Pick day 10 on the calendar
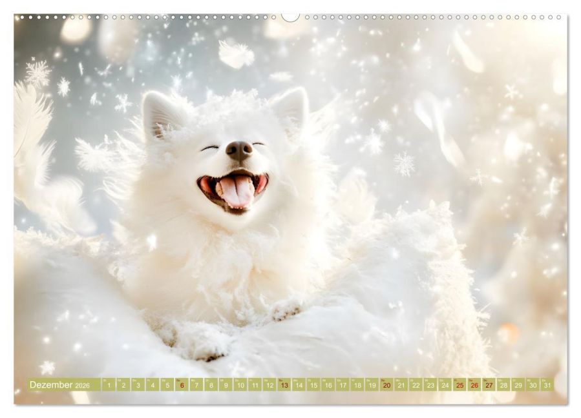The height and width of the screenshot is (418, 581). [x=240, y=385]
